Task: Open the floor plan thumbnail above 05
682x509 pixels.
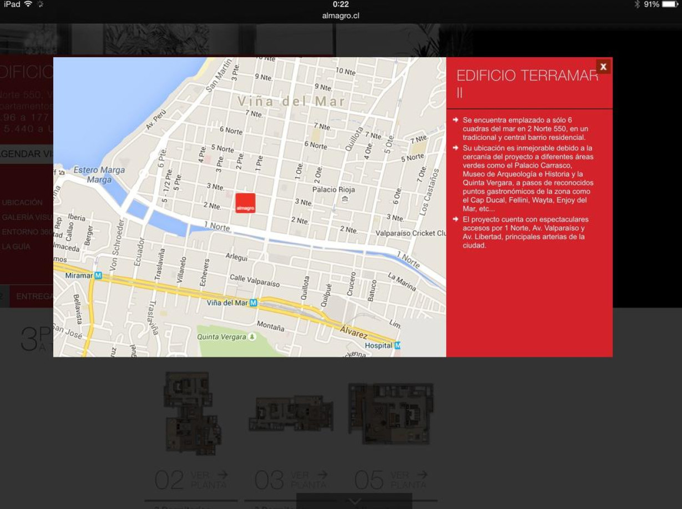Action: [391, 414]
